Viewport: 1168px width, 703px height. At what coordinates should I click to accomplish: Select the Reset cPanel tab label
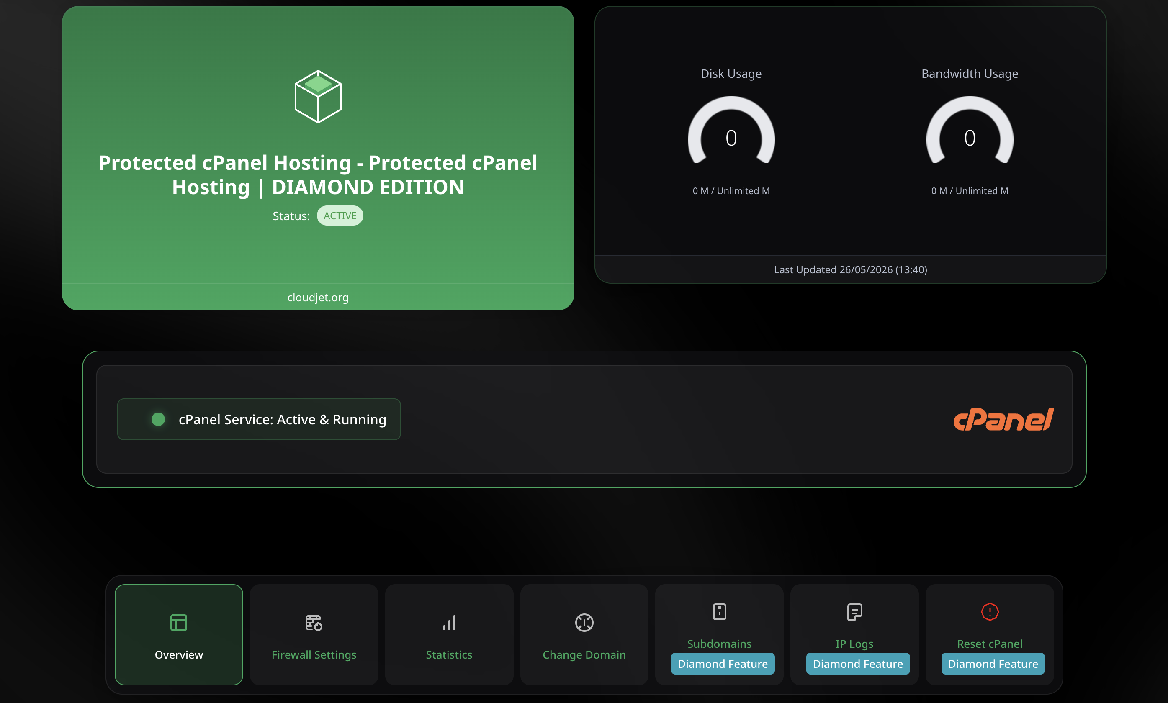pos(990,644)
